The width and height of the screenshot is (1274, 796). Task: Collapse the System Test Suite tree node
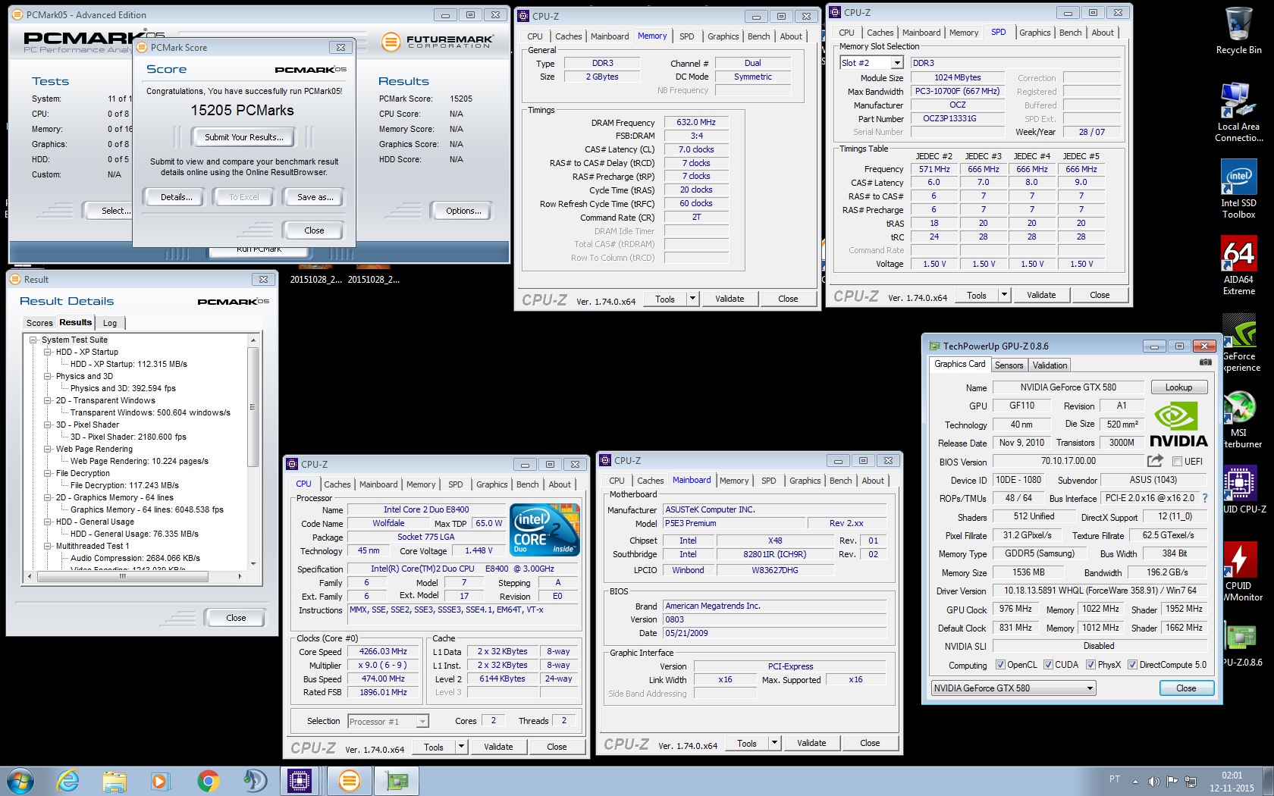coord(33,340)
